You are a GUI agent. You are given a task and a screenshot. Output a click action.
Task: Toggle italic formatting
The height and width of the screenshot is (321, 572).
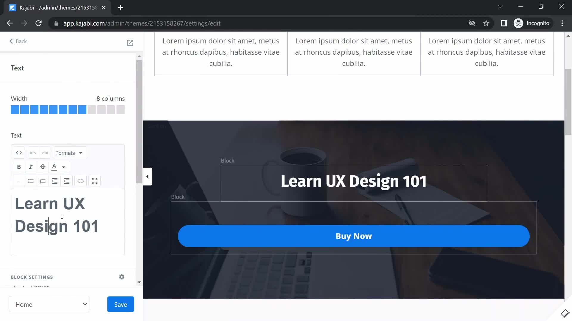[31, 167]
